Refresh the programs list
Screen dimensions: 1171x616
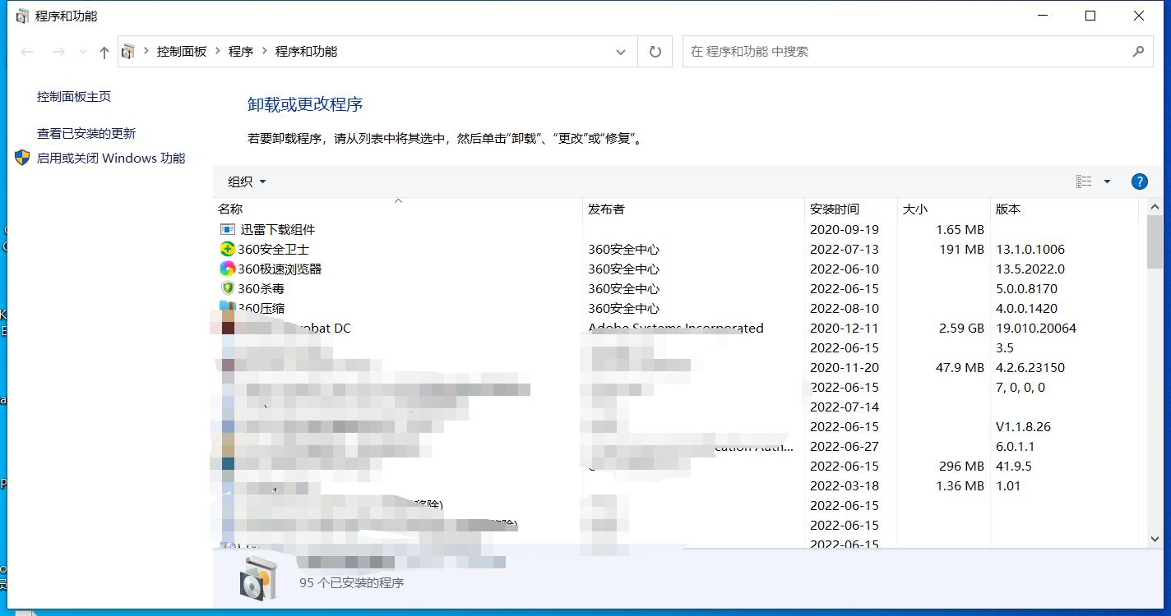coord(655,52)
